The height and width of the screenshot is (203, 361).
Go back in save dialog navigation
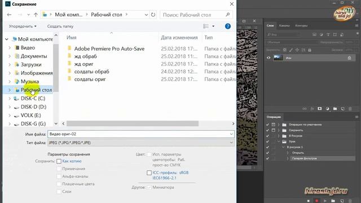pos(9,15)
